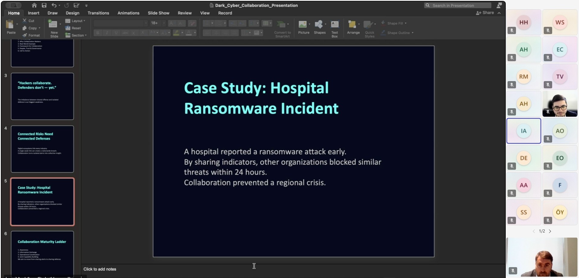Open the comments icon at top right

tap(499, 5)
